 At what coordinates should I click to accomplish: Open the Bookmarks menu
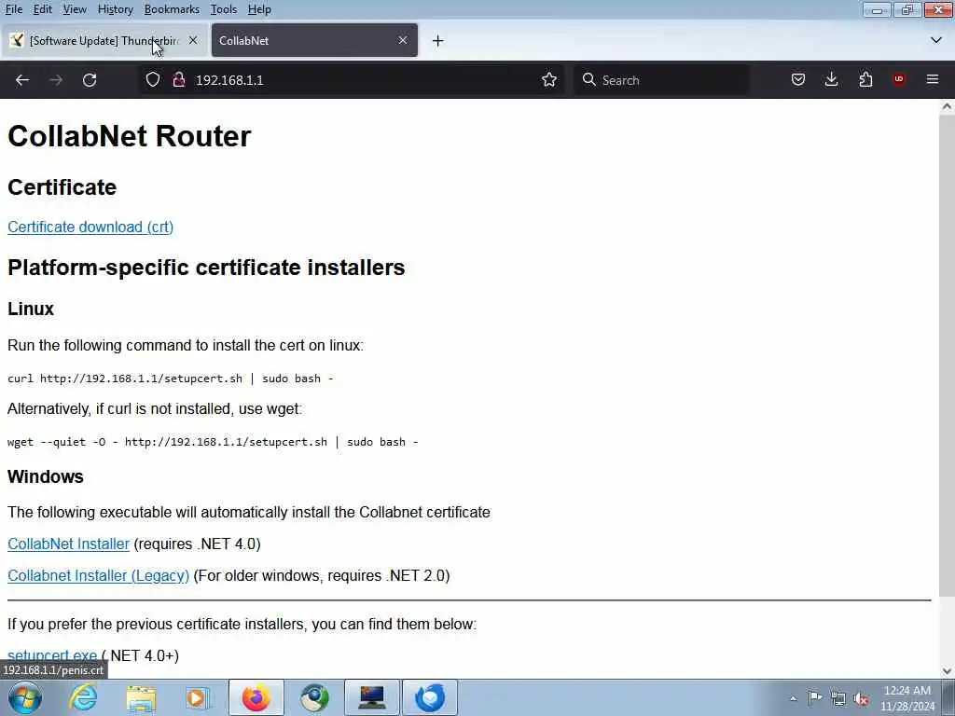click(172, 9)
